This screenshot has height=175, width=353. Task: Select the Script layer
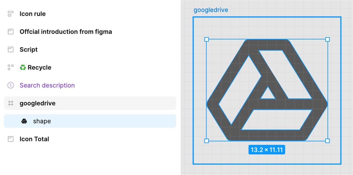tap(29, 50)
